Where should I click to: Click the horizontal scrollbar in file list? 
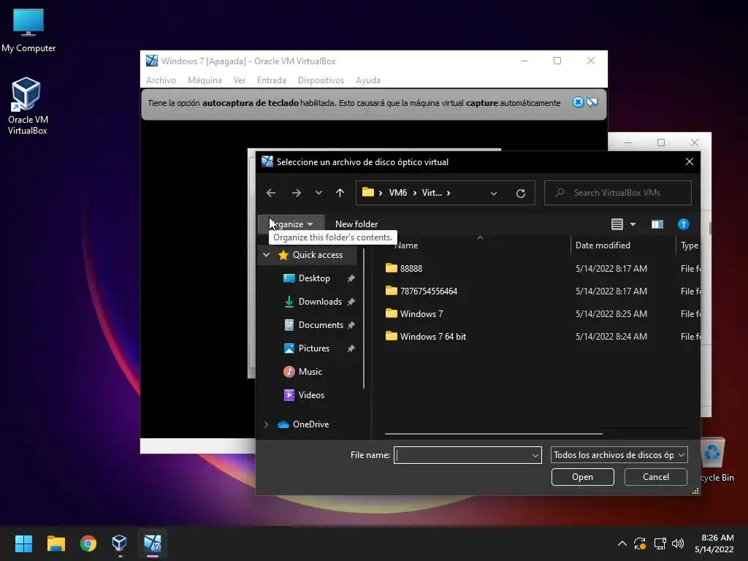coord(493,434)
